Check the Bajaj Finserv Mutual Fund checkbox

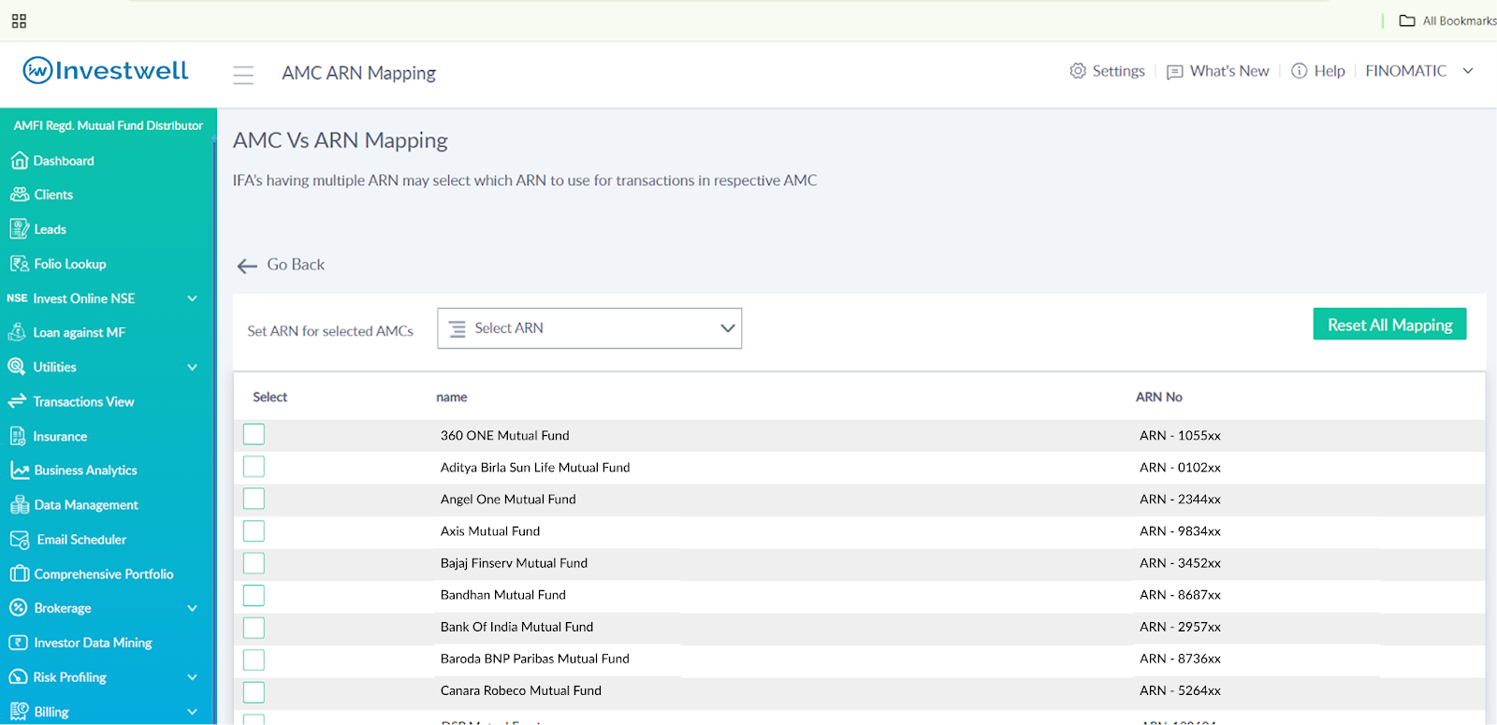pyautogui.click(x=254, y=563)
